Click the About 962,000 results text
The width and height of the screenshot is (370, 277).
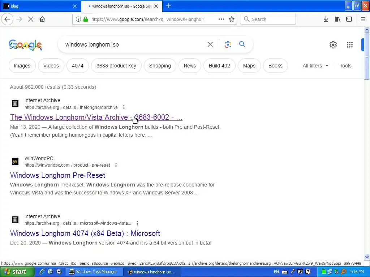53,87
